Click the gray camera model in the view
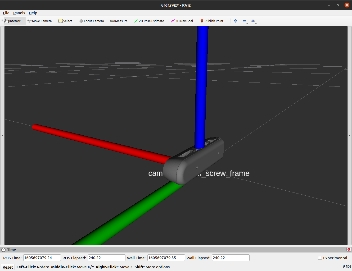The height and width of the screenshot is (271, 352). coord(193,161)
